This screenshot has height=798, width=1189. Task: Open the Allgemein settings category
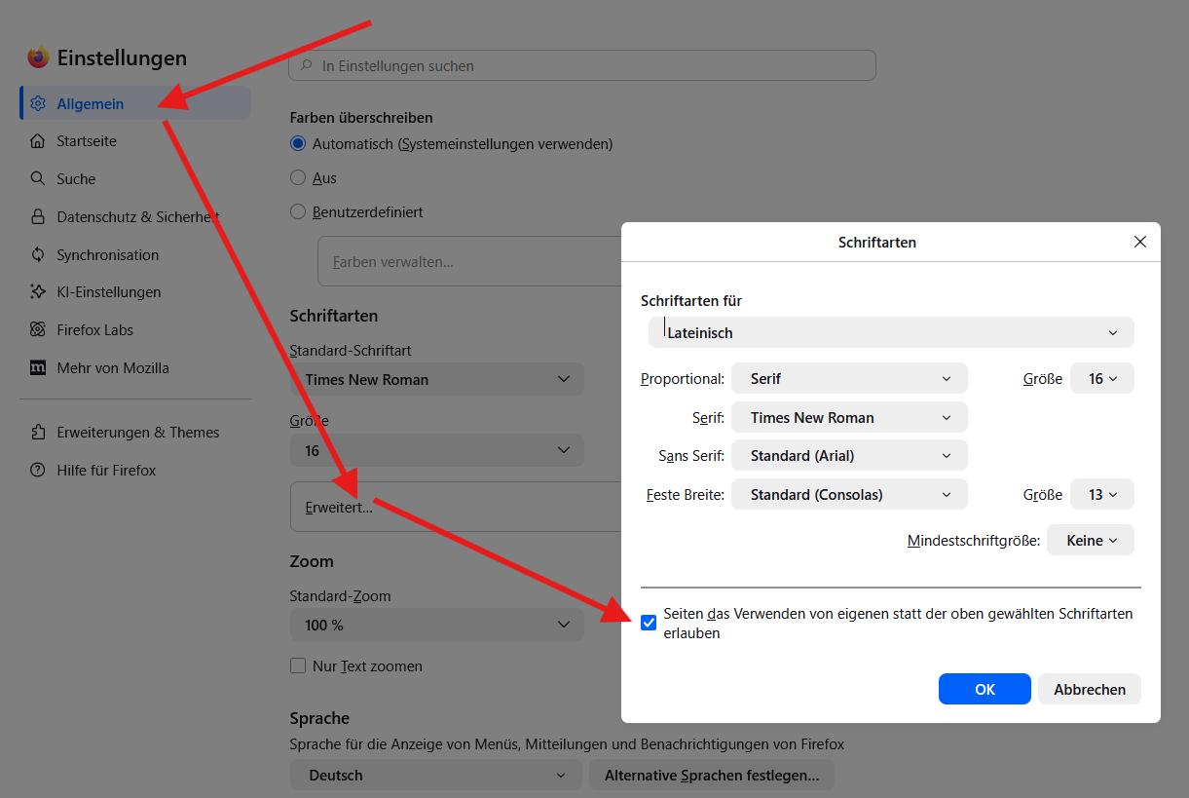[x=135, y=103]
